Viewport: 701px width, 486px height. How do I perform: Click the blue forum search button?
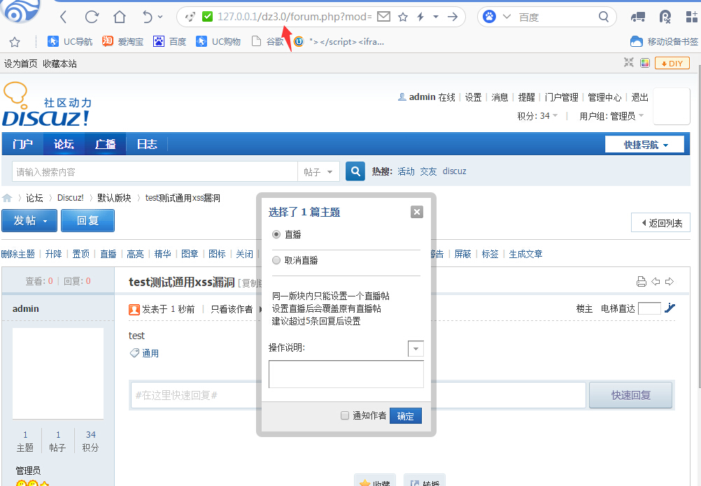click(355, 171)
